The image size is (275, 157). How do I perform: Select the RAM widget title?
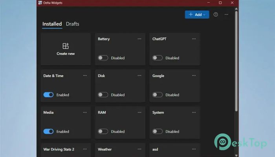(102, 113)
